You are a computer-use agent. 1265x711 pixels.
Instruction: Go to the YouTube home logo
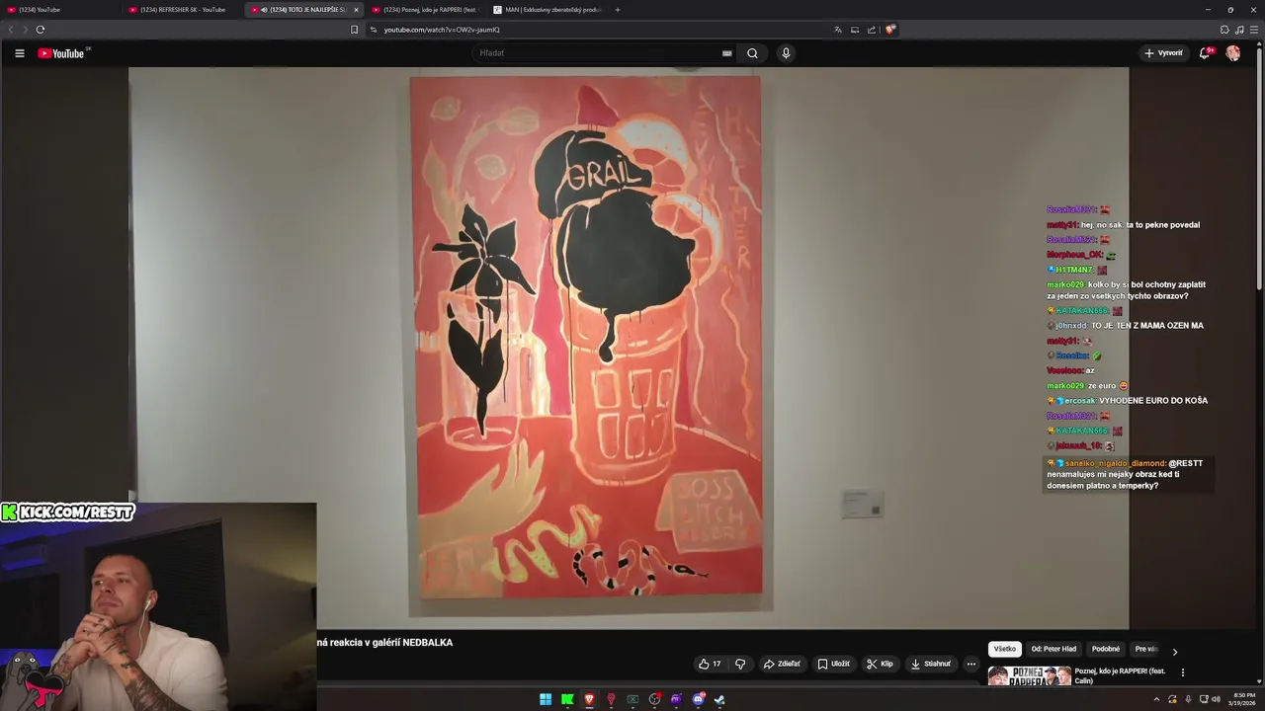(62, 53)
